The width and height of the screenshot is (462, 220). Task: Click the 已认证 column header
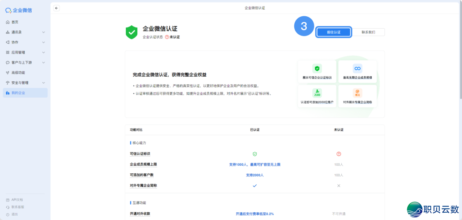tap(255, 130)
